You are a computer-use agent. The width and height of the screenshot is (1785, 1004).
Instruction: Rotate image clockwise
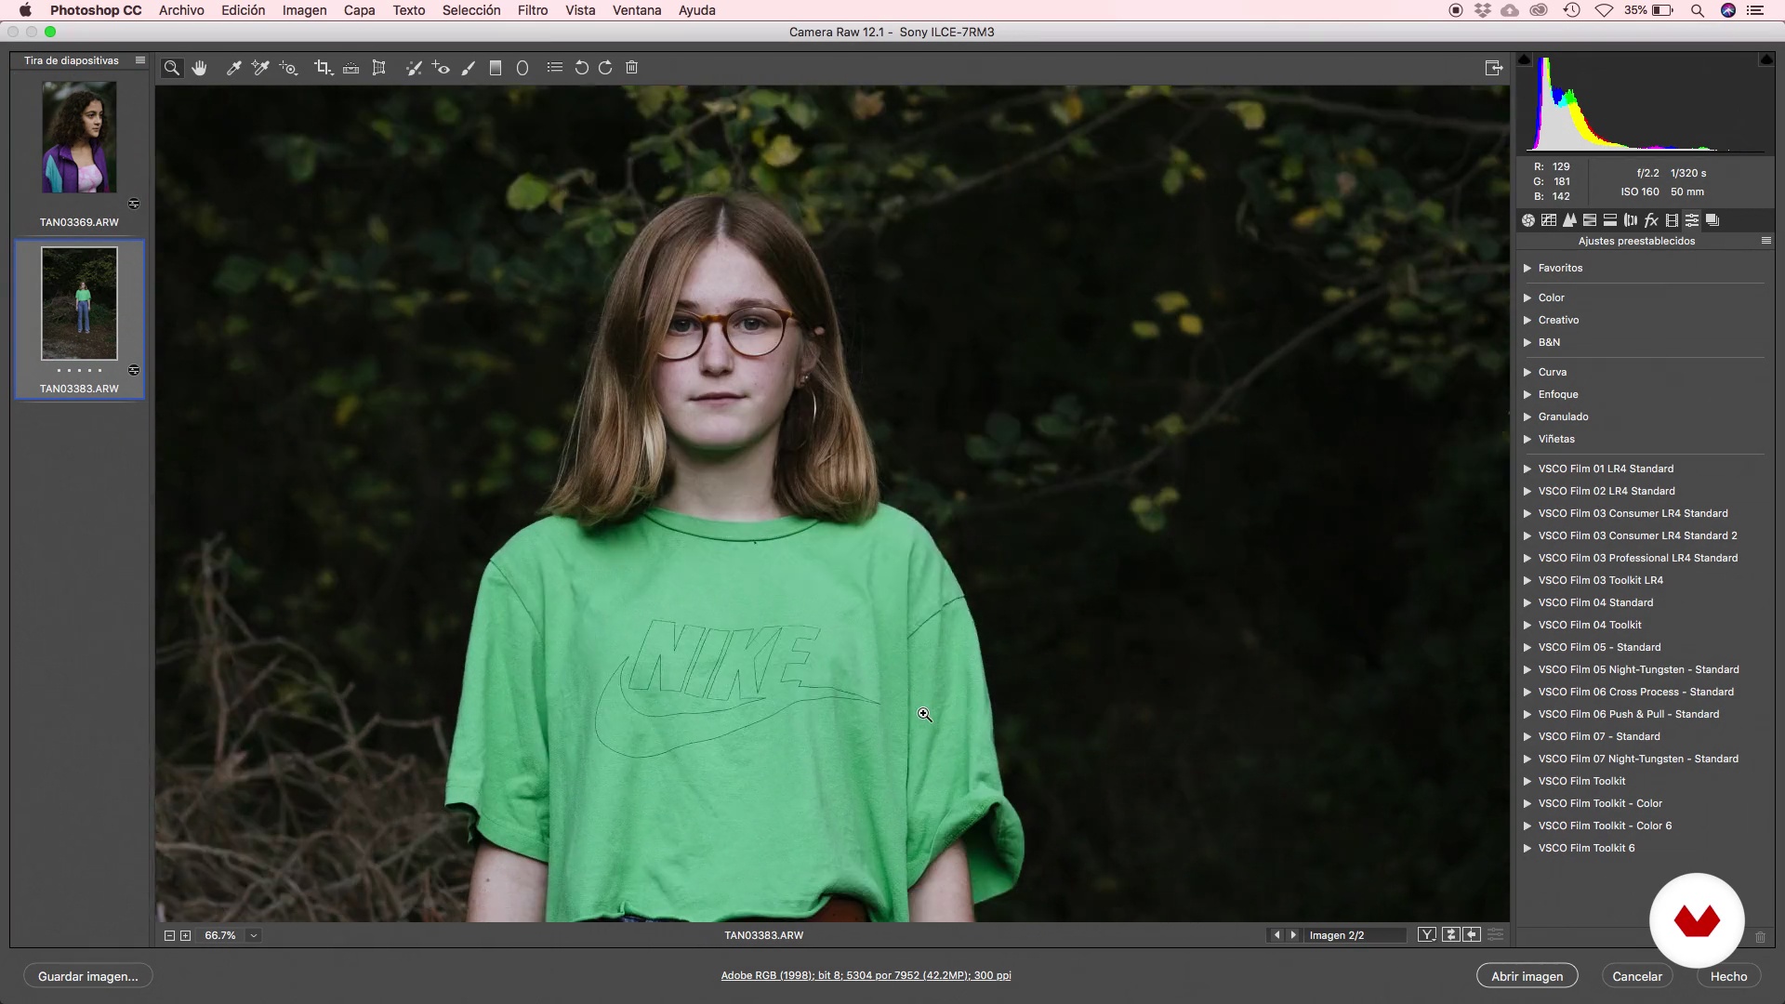[x=605, y=68]
